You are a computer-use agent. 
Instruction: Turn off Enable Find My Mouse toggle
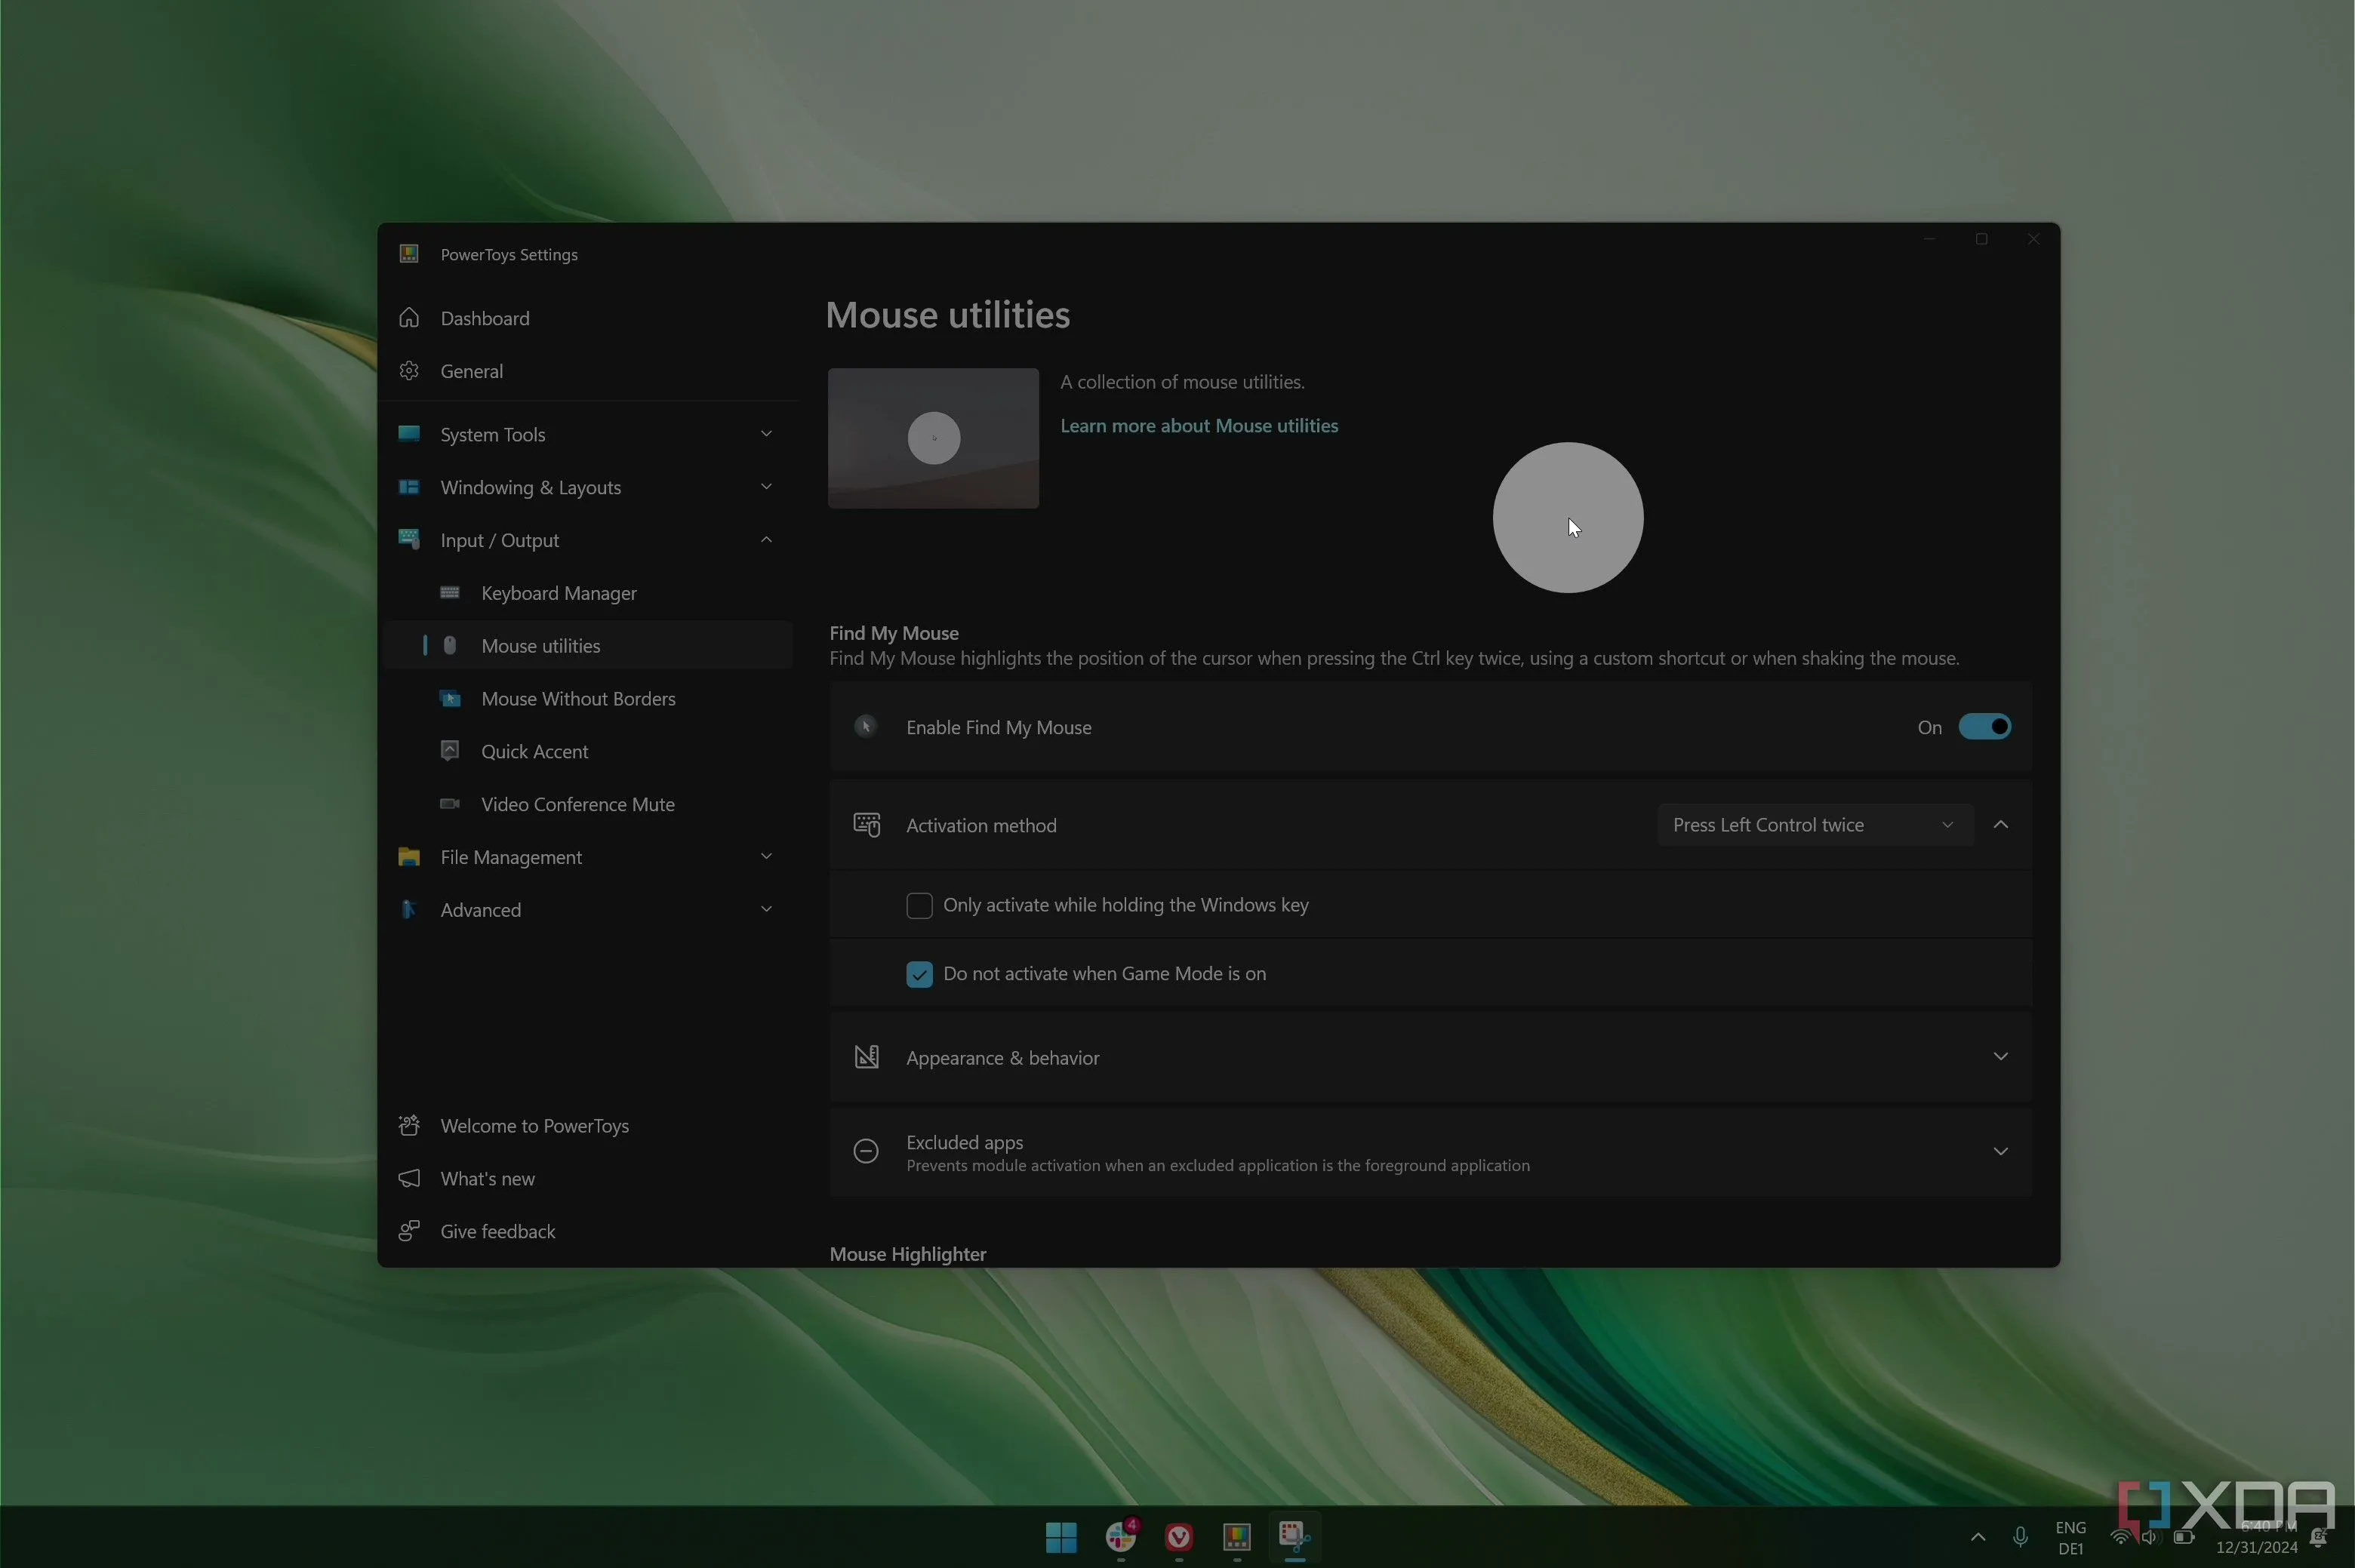(1984, 727)
